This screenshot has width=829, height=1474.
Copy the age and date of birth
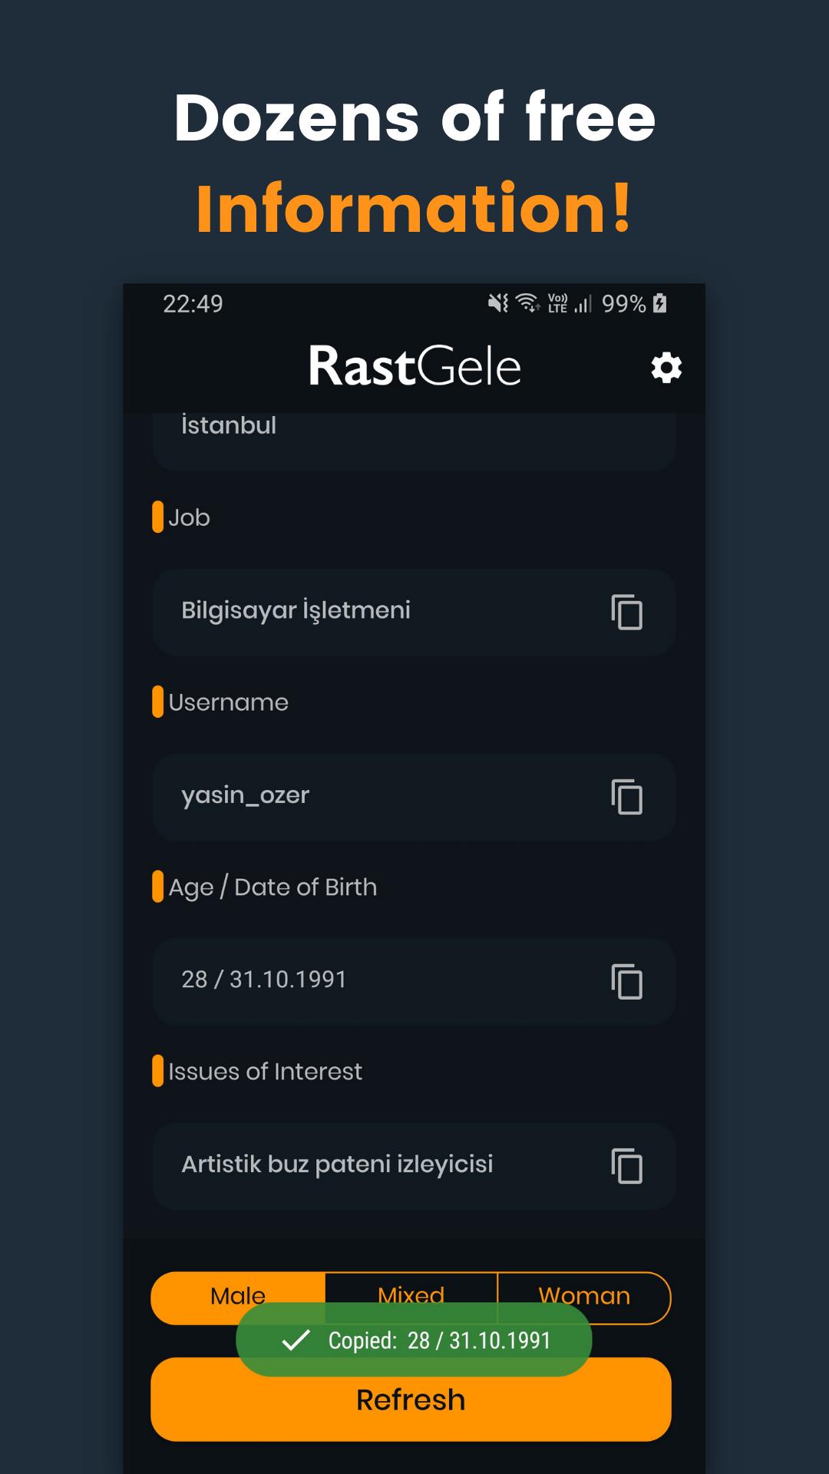point(627,981)
